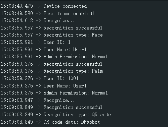This screenshot has height=127, width=168.
Task: Select 'User Name: User1' at 15:08:59.376
Action: [x=44, y=86]
